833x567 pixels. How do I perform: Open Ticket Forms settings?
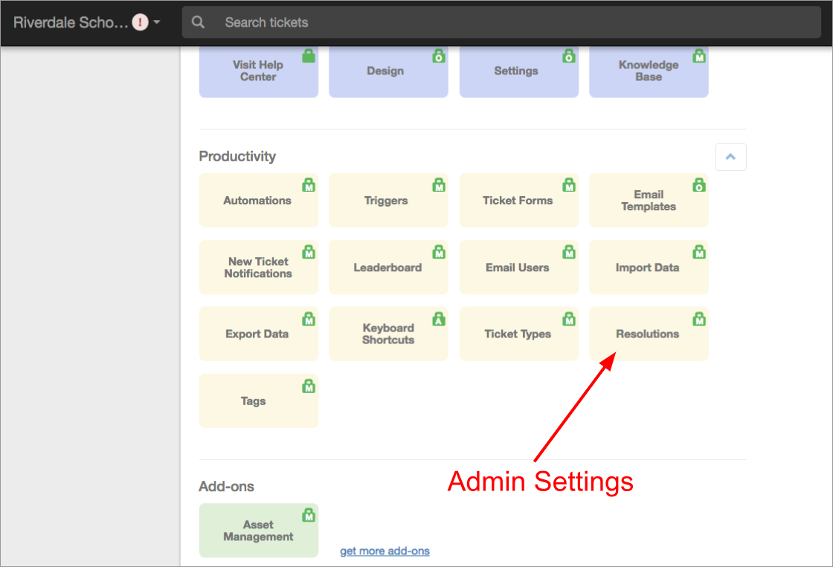click(518, 201)
